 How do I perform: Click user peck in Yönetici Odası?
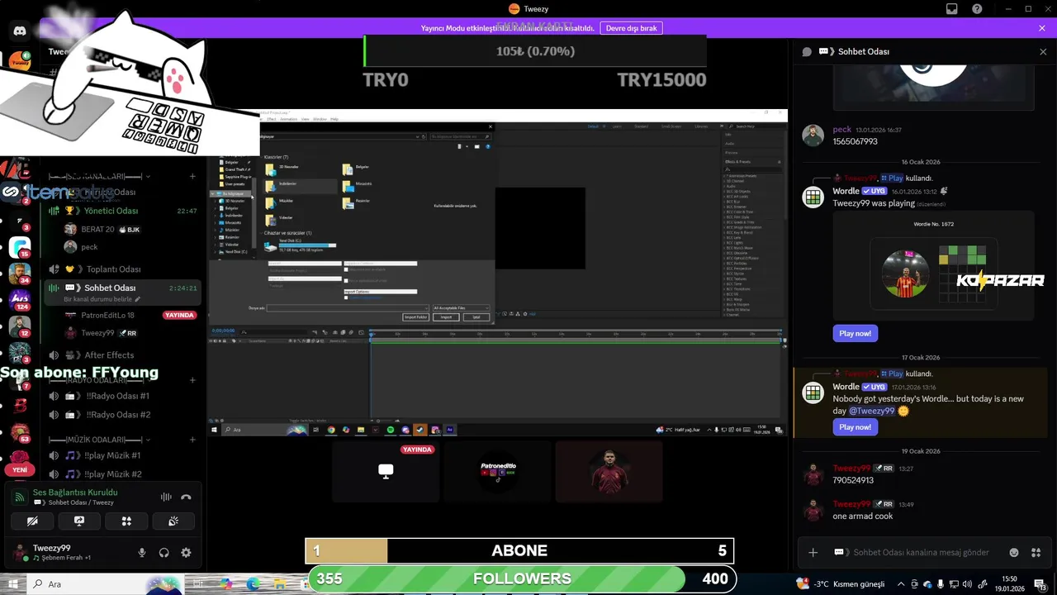point(89,246)
